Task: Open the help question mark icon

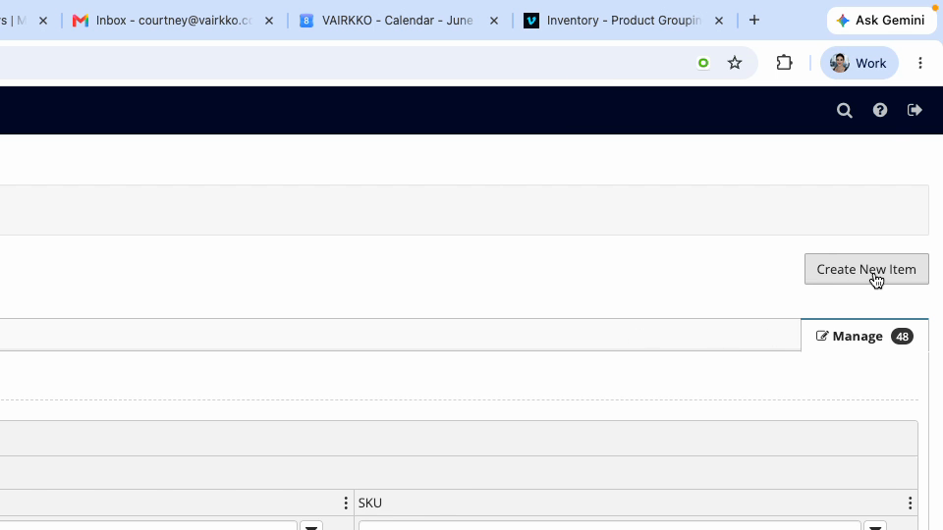Action: [x=880, y=110]
